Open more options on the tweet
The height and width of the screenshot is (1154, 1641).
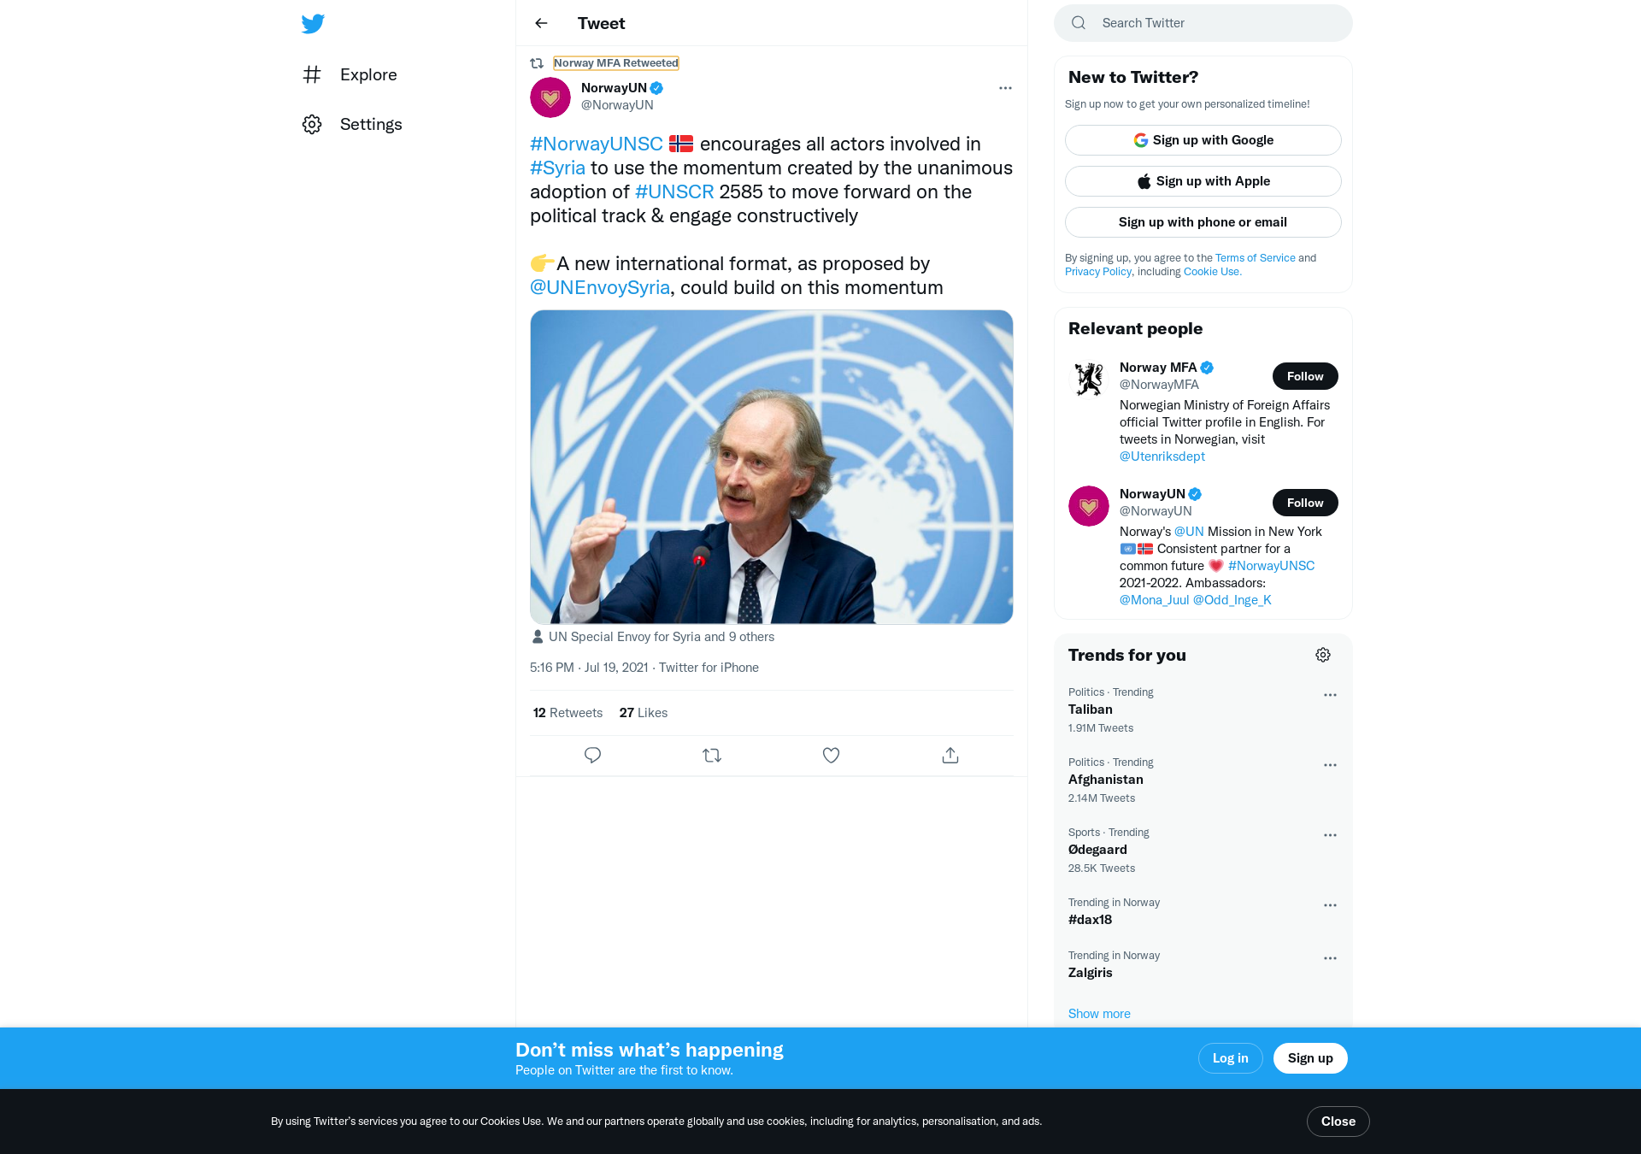pos(1005,88)
